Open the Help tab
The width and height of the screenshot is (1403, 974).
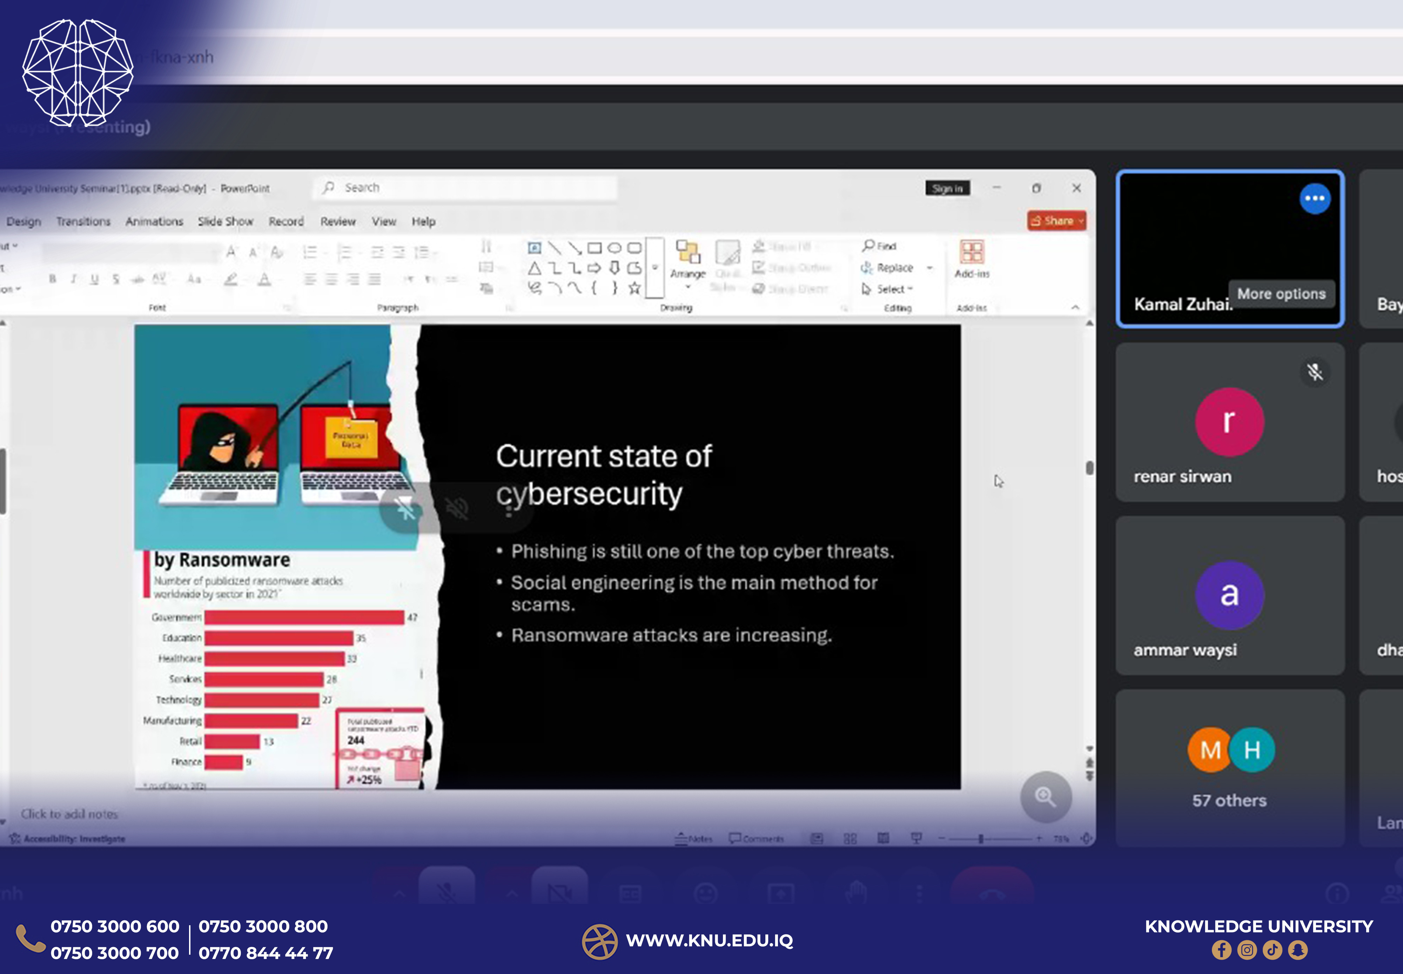tap(423, 221)
